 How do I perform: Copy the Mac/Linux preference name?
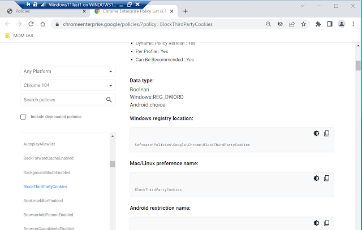327,178
